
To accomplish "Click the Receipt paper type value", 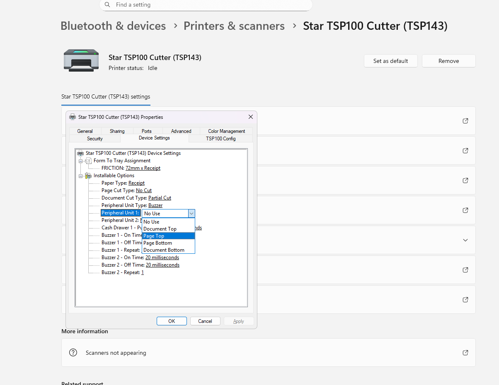I will (136, 183).
